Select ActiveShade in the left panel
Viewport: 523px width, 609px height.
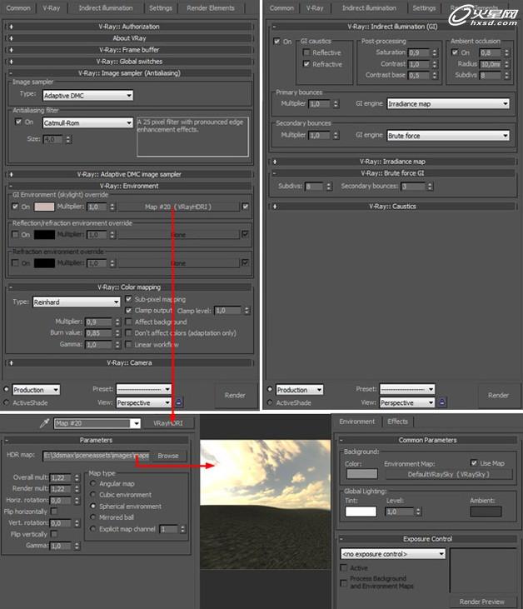coord(7,402)
